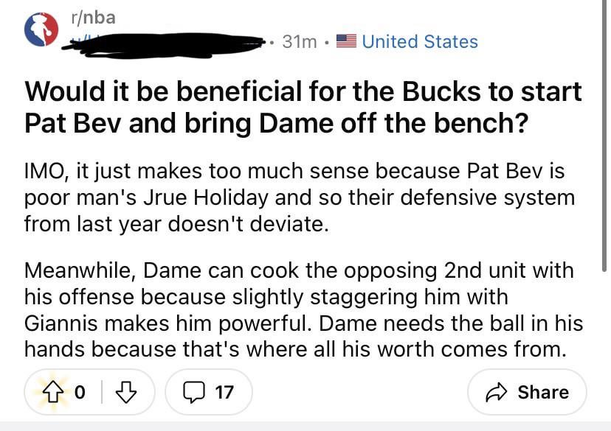This screenshot has height=431, width=611.
Task: Click the United States location link
Action: 419,42
